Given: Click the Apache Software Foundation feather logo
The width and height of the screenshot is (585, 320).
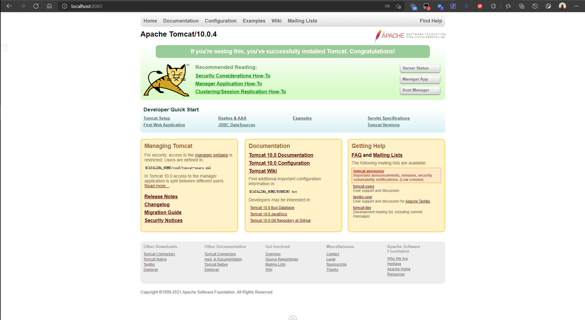Looking at the screenshot, I should 410,36.
